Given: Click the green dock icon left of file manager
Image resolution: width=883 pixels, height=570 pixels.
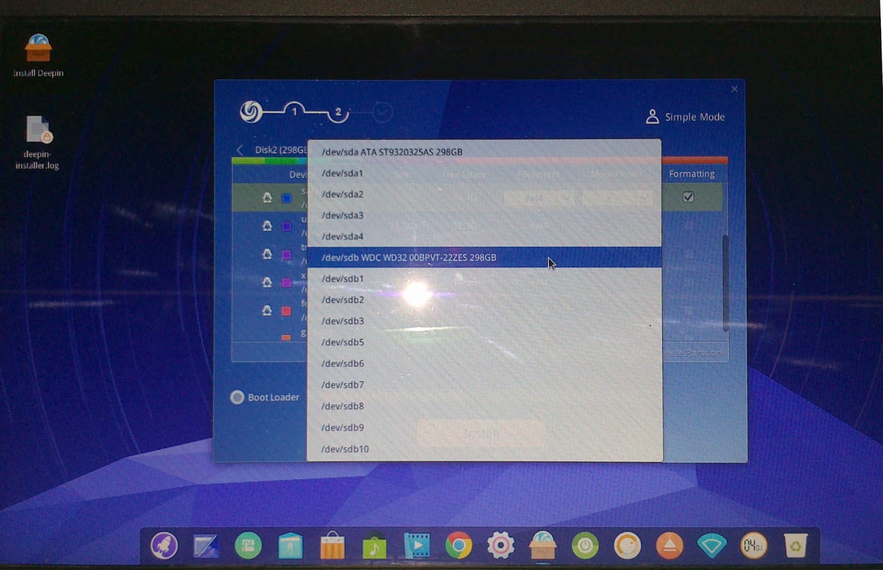Looking at the screenshot, I should [248, 546].
